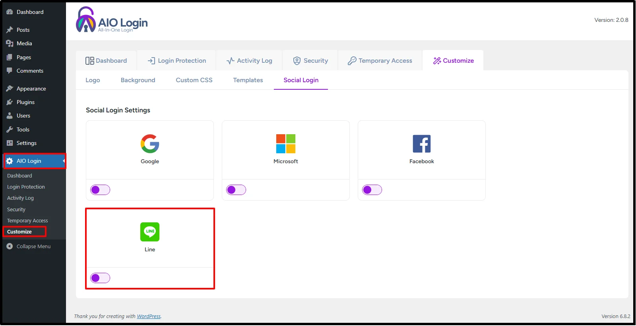Click the Login Protection arrow icon
The height and width of the screenshot is (326, 636).
(x=151, y=61)
